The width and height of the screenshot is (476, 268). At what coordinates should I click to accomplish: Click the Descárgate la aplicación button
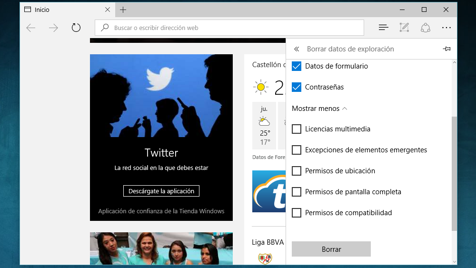161,191
